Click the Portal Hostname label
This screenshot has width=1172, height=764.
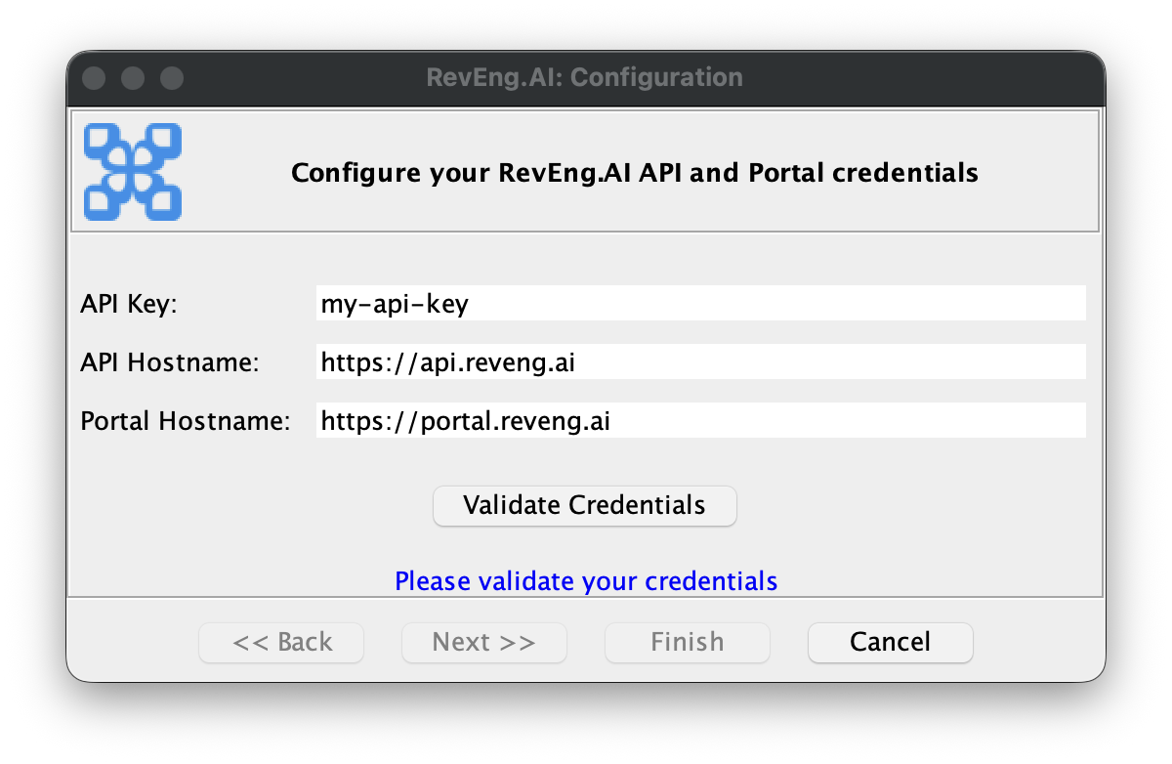(x=185, y=420)
